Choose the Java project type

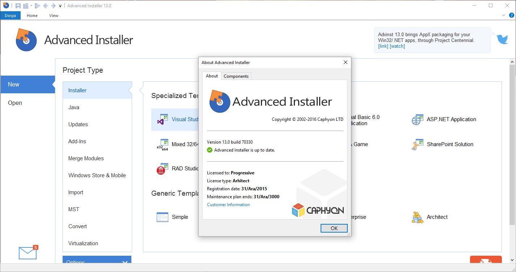[x=97, y=107]
